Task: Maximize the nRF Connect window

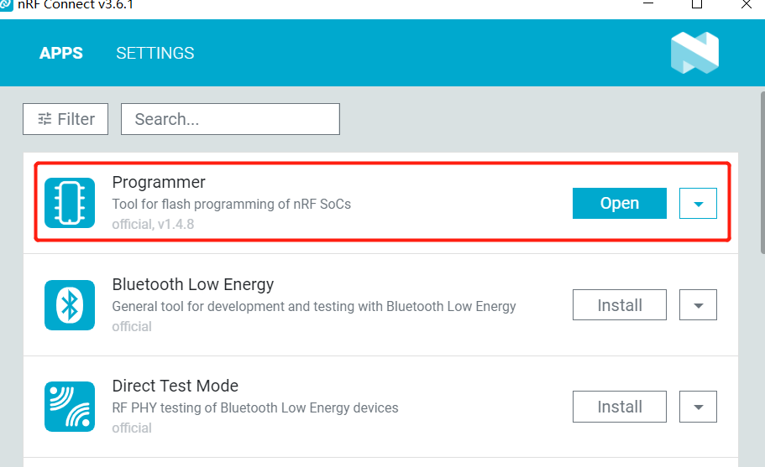Action: pos(696,4)
